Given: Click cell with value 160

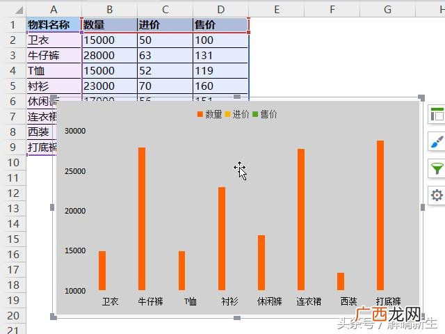Looking at the screenshot, I should [x=221, y=86].
